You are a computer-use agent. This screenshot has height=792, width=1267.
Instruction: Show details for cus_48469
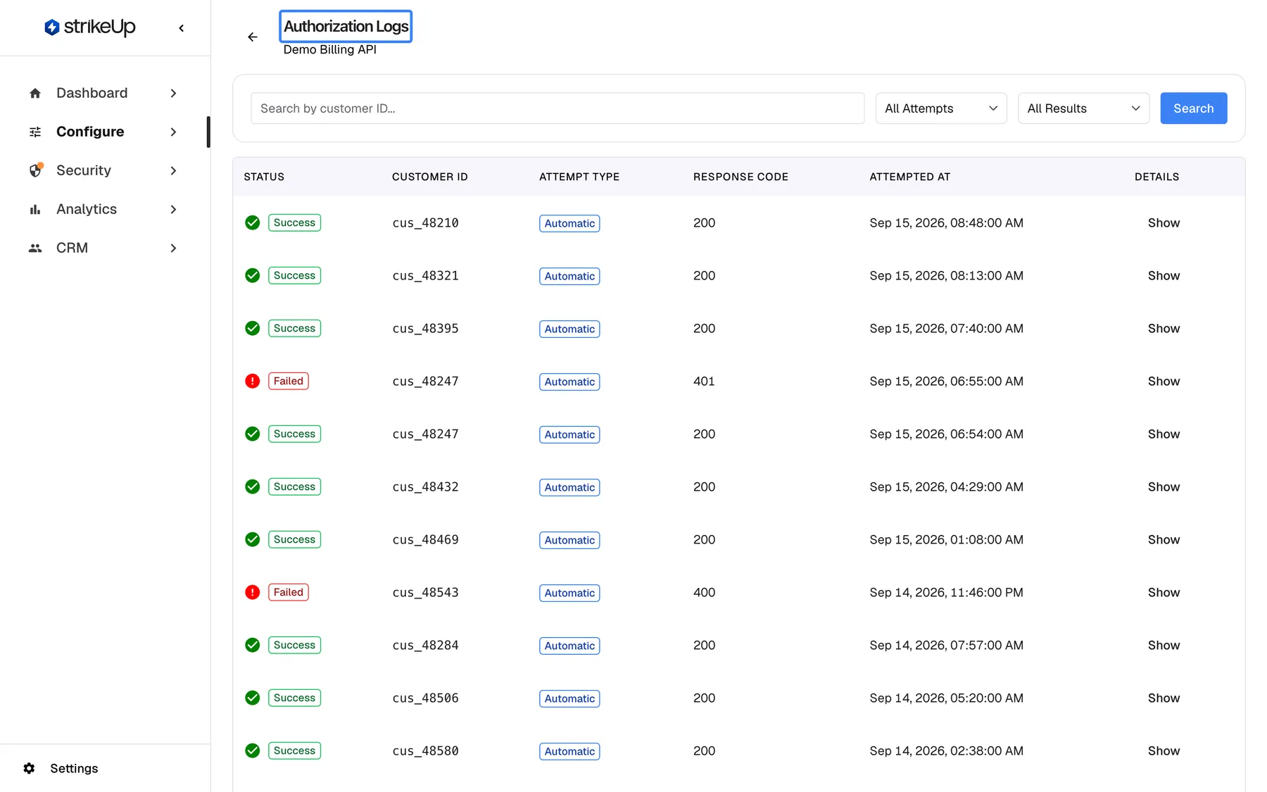pyautogui.click(x=1164, y=539)
